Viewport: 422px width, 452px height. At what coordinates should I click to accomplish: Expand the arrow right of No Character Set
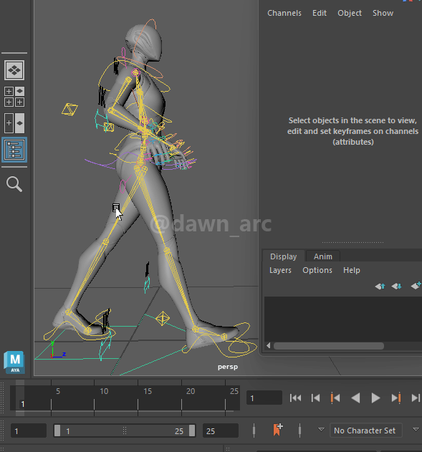416,430
